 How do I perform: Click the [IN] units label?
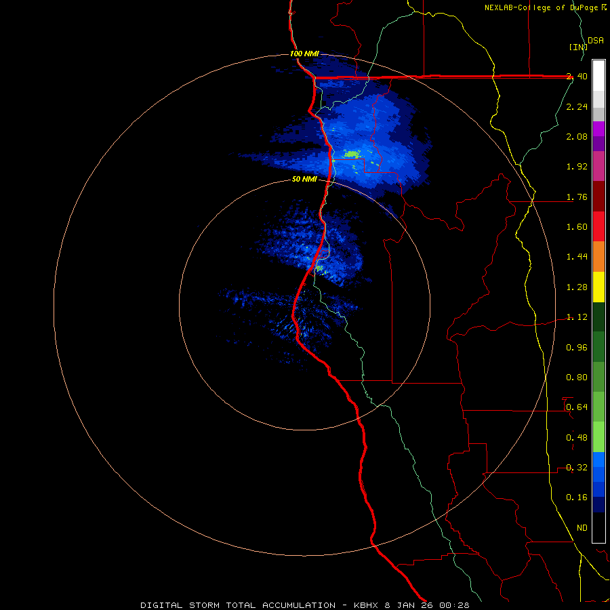[578, 47]
